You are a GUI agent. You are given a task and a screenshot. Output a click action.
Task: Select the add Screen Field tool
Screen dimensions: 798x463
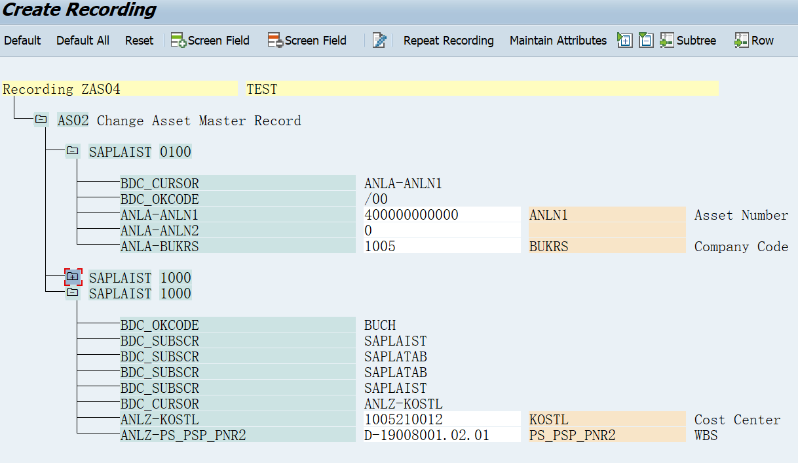(210, 40)
